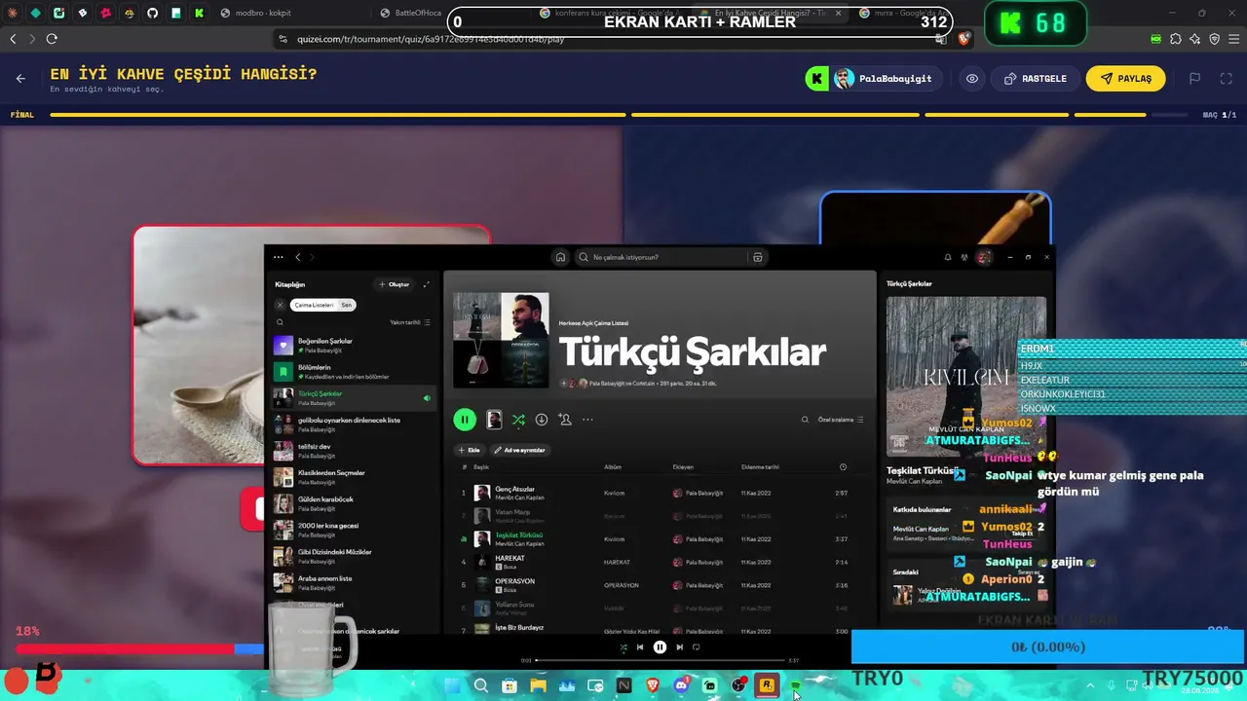The image size is (1247, 701).
Task: Open the Yakın tarihli sort dropdown
Action: pos(410,322)
